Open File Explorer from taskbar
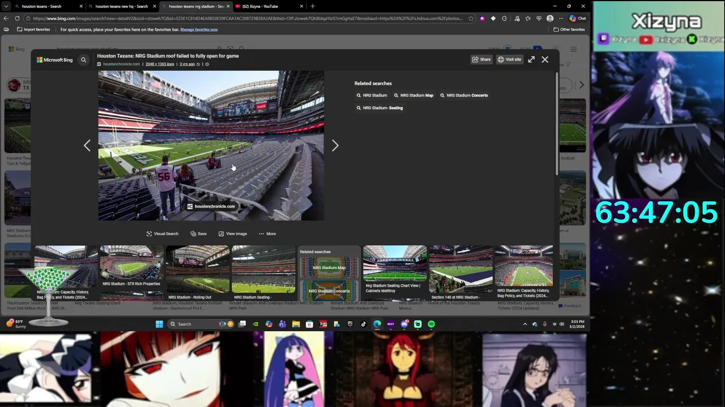The width and height of the screenshot is (725, 407). tap(296, 324)
